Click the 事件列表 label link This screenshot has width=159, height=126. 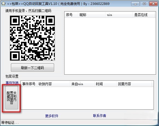pos(12,83)
